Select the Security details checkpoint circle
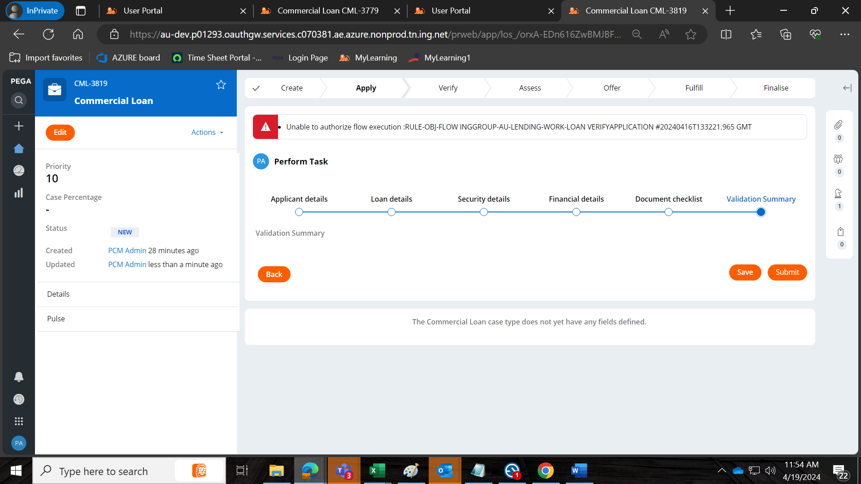 pos(483,212)
